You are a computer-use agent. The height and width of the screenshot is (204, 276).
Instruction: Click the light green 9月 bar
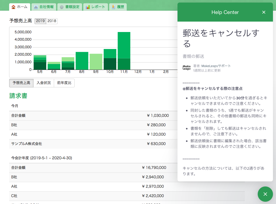96,62
